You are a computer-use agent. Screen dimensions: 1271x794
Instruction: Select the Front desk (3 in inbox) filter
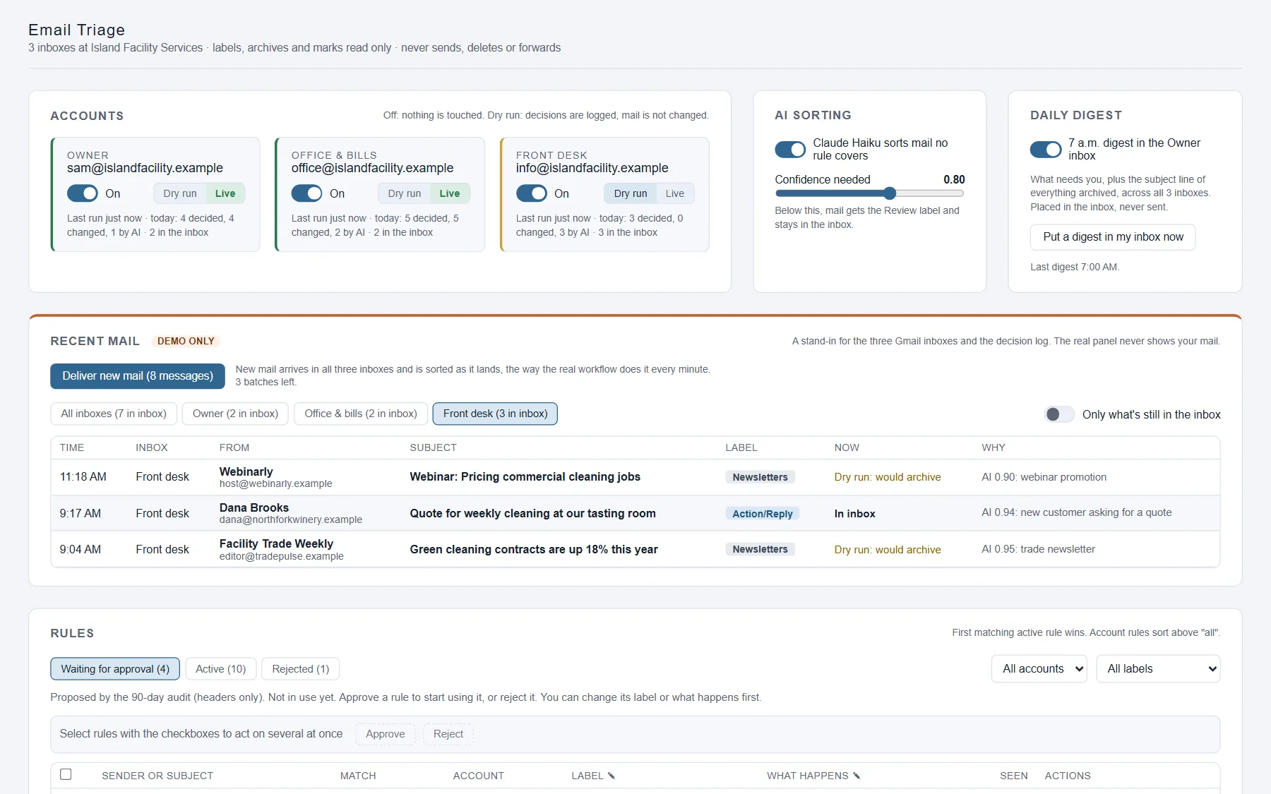495,414
